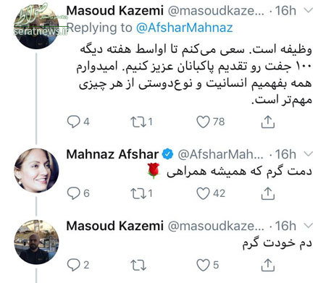The height and width of the screenshot is (283, 326).
Task: Retweet the last tweet by Masoud Kazemi
Action: 138,265
